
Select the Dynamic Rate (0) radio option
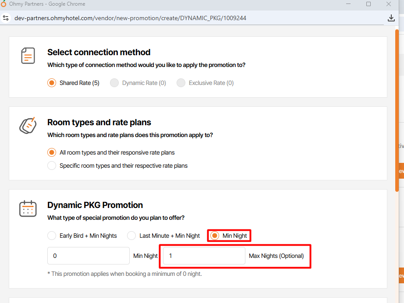pos(114,83)
